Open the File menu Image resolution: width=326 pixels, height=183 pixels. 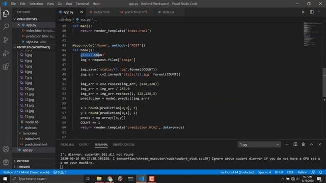coord(13,4)
